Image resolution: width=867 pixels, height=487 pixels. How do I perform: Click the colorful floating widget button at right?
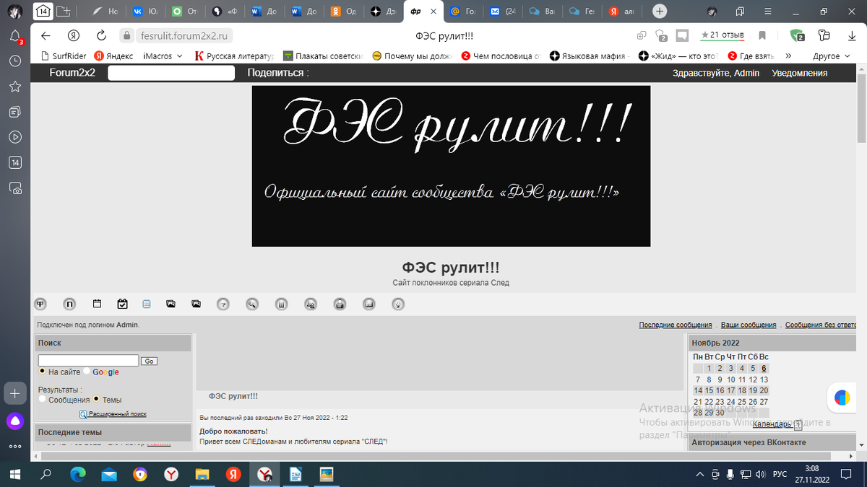[842, 398]
